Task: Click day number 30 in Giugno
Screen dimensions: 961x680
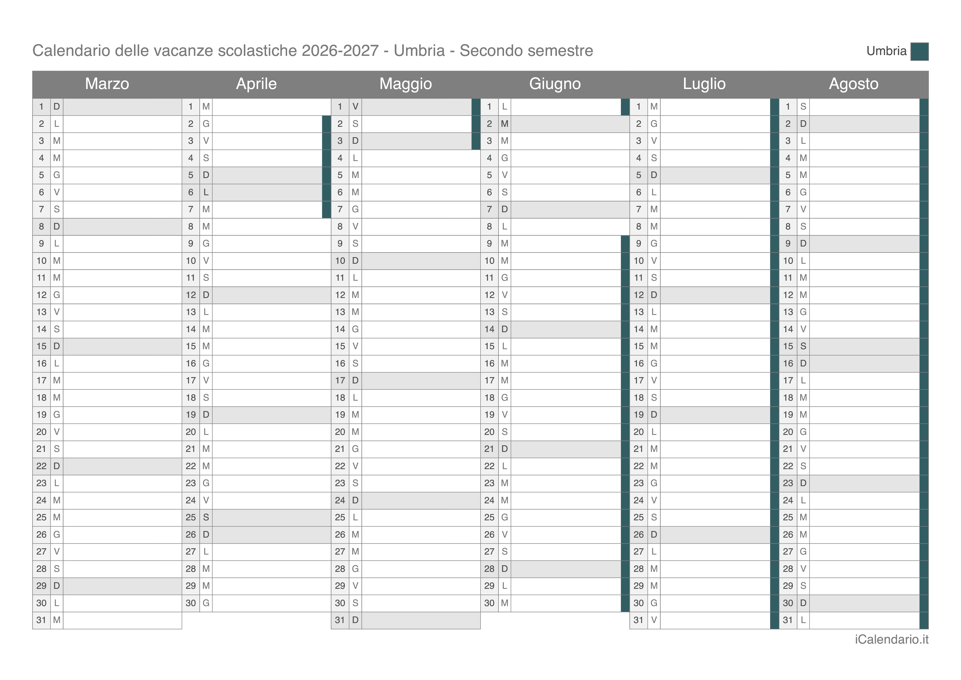Action: pyautogui.click(x=490, y=603)
